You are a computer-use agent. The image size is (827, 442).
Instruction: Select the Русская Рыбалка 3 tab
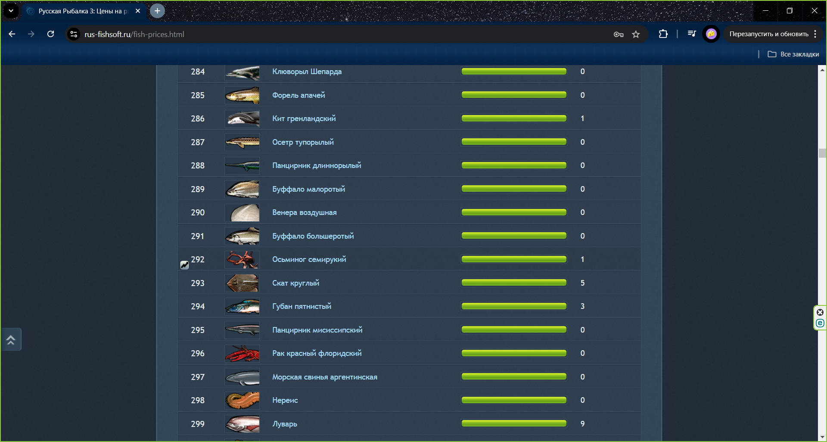coord(82,11)
